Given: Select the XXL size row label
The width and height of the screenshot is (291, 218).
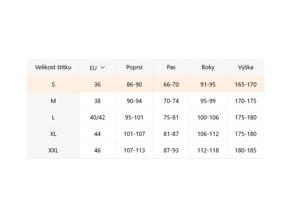Looking at the screenshot, I should point(53,150).
